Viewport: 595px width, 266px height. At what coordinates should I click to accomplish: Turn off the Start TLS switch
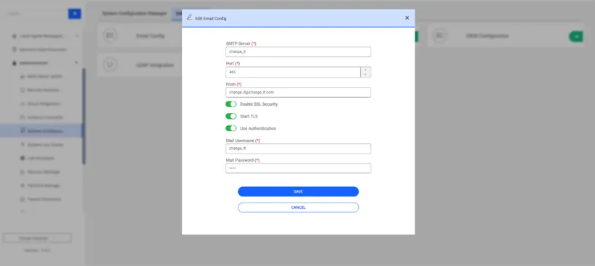point(230,116)
